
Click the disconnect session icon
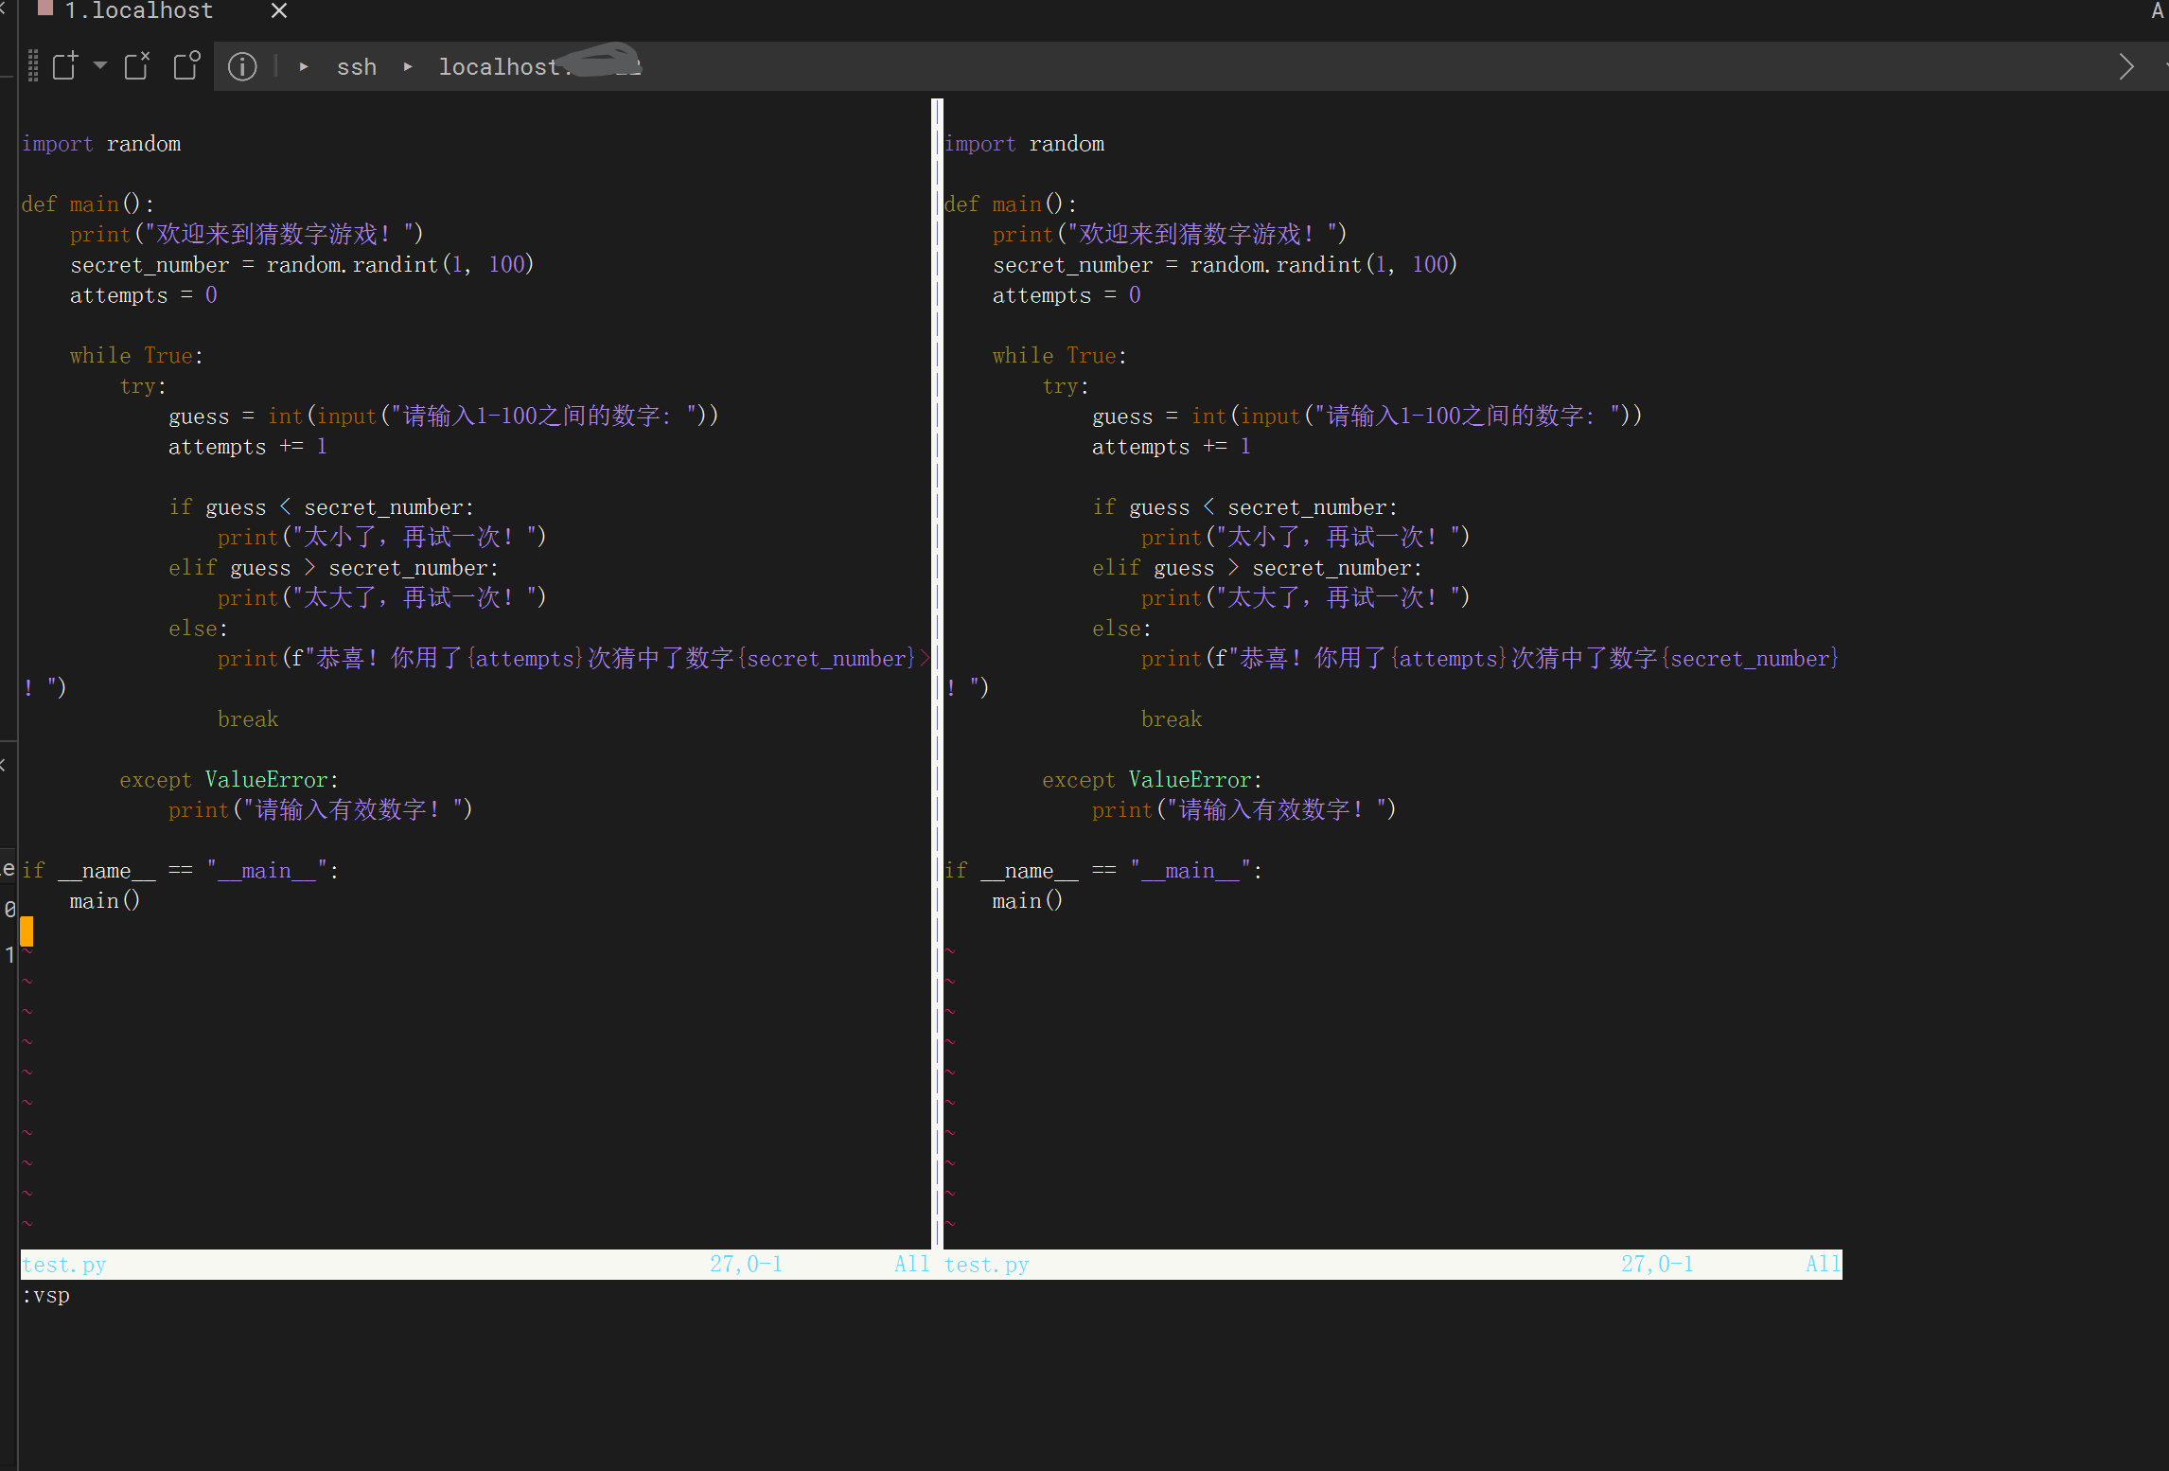click(137, 65)
